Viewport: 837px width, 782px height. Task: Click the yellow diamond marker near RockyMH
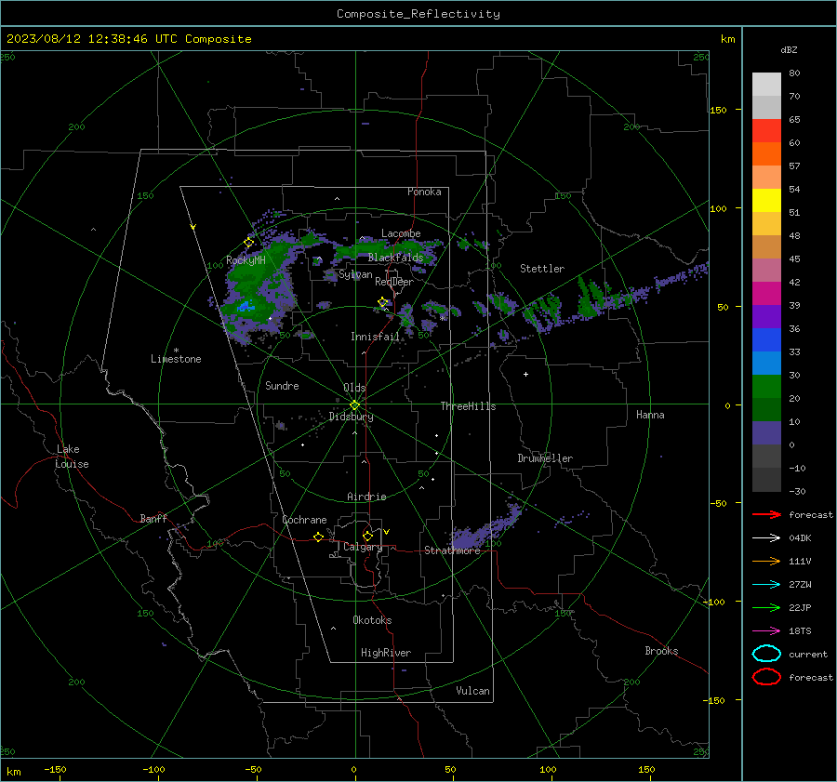pyautogui.click(x=248, y=243)
